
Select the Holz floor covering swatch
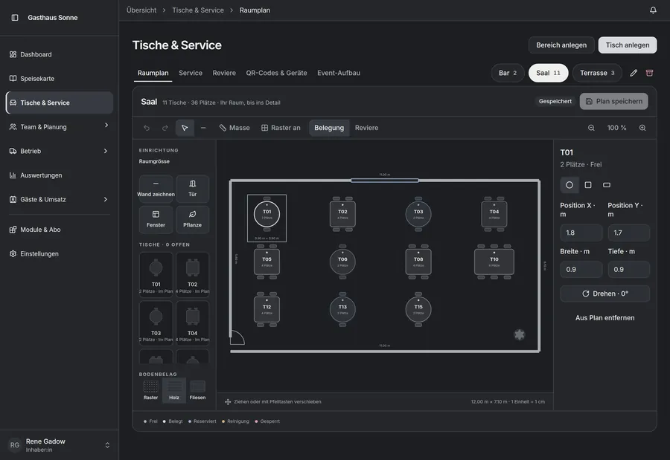pyautogui.click(x=174, y=389)
